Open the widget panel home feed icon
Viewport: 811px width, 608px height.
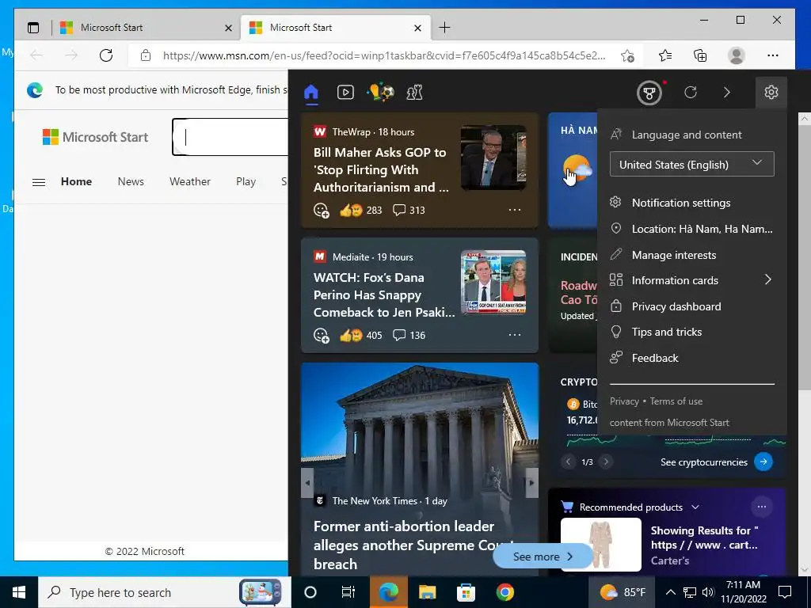310,93
